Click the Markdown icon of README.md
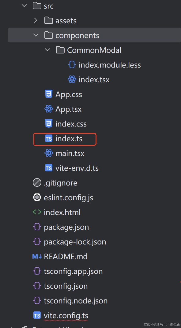The image size is (181, 328). [x=37, y=256]
